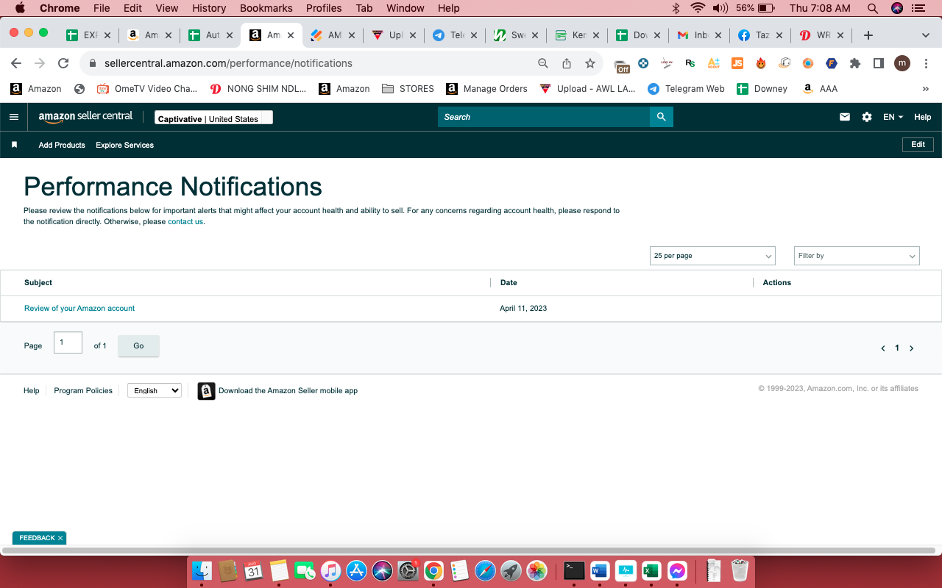The height and width of the screenshot is (588, 942).
Task: Open Finder from the Dock
Action: point(202,571)
